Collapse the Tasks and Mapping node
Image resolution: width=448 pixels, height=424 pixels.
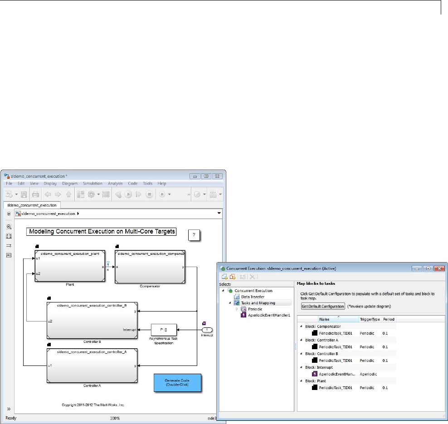(x=230, y=303)
